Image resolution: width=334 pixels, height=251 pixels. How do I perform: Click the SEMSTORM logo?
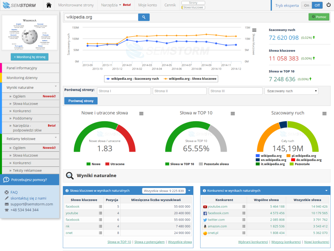pyautogui.click(x=19, y=5)
